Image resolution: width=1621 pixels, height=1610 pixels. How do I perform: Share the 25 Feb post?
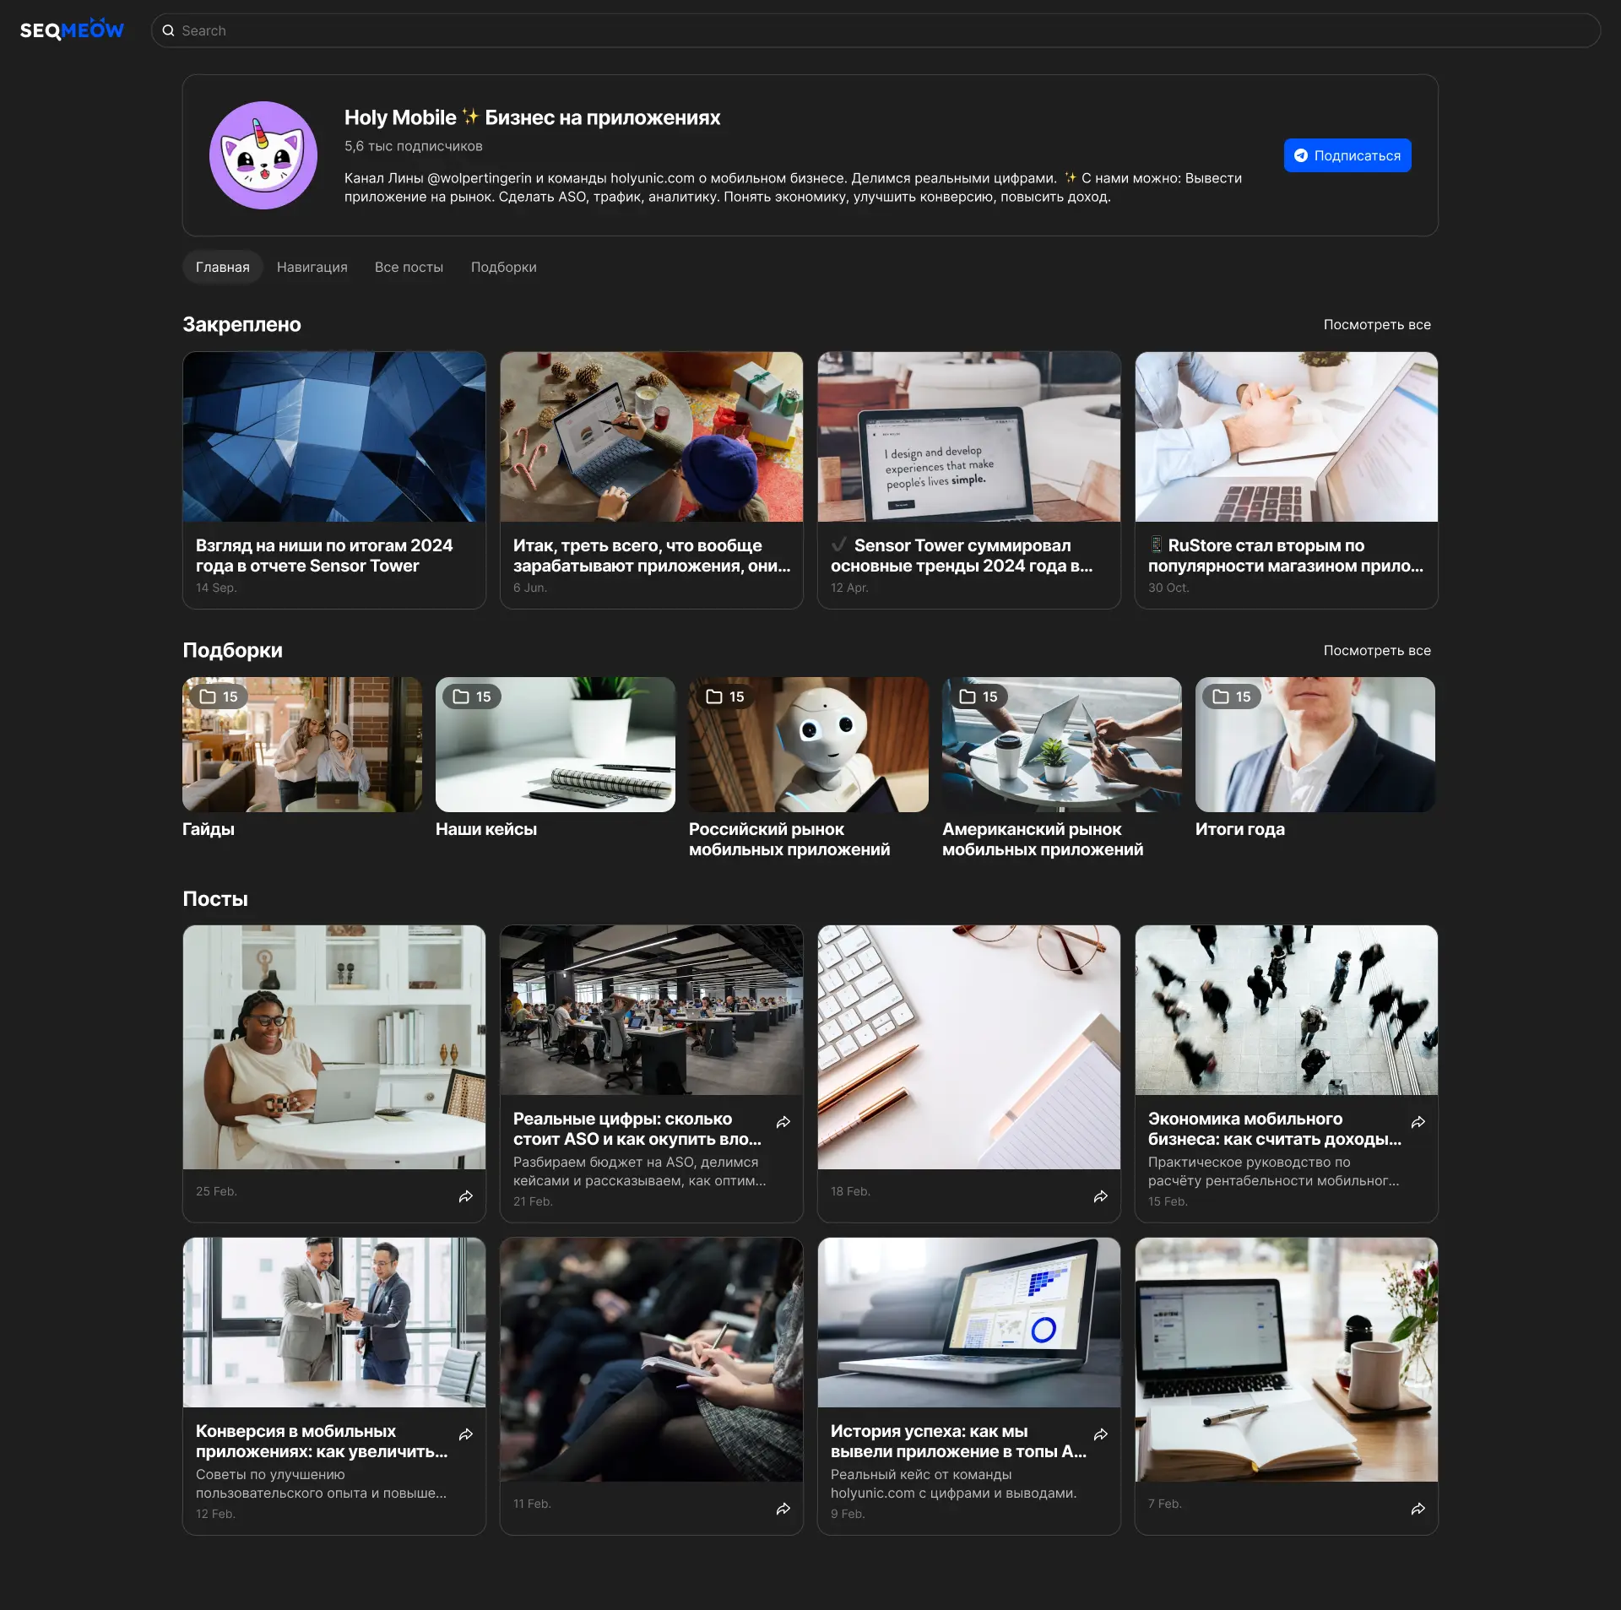(466, 1196)
